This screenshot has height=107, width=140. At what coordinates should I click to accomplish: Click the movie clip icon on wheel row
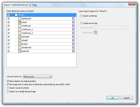pyautogui.click(x=73, y=22)
